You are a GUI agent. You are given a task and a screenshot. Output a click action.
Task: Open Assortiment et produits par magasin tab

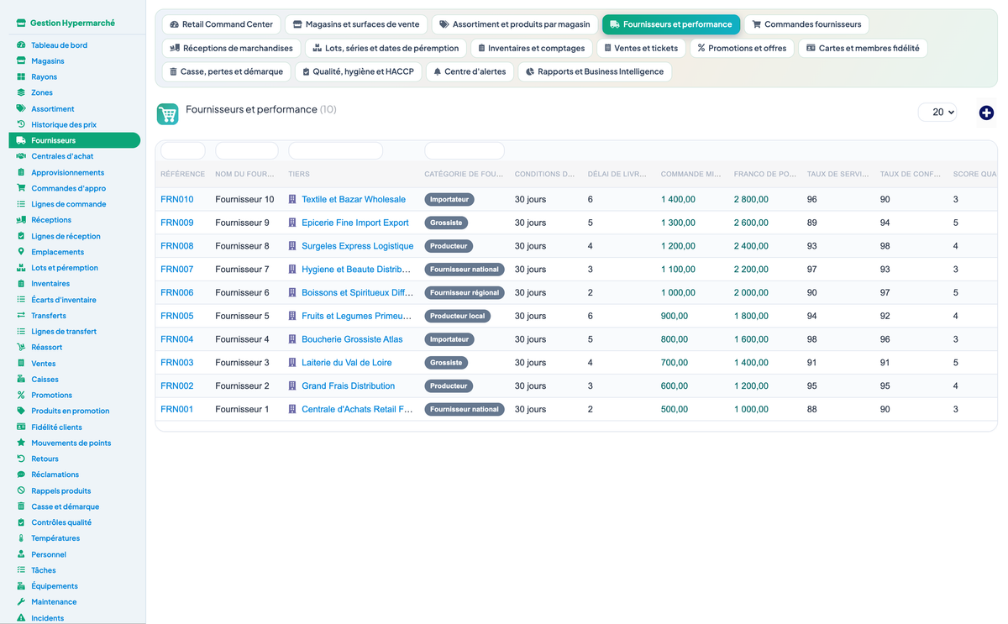(515, 24)
